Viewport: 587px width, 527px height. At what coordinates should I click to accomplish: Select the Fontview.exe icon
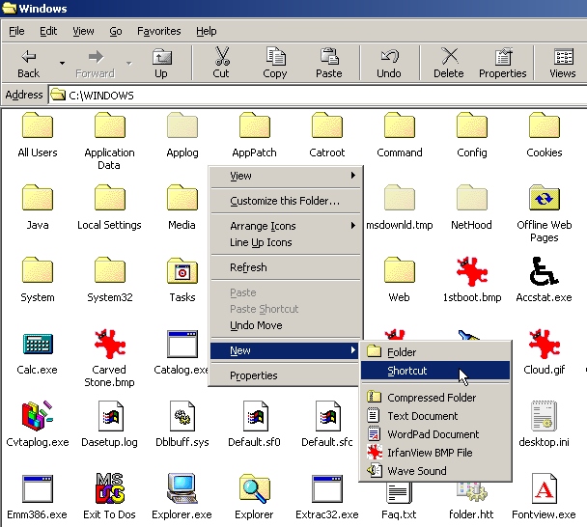[545, 488]
